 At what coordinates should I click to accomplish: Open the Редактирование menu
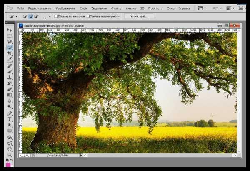pyautogui.click(x=40, y=8)
